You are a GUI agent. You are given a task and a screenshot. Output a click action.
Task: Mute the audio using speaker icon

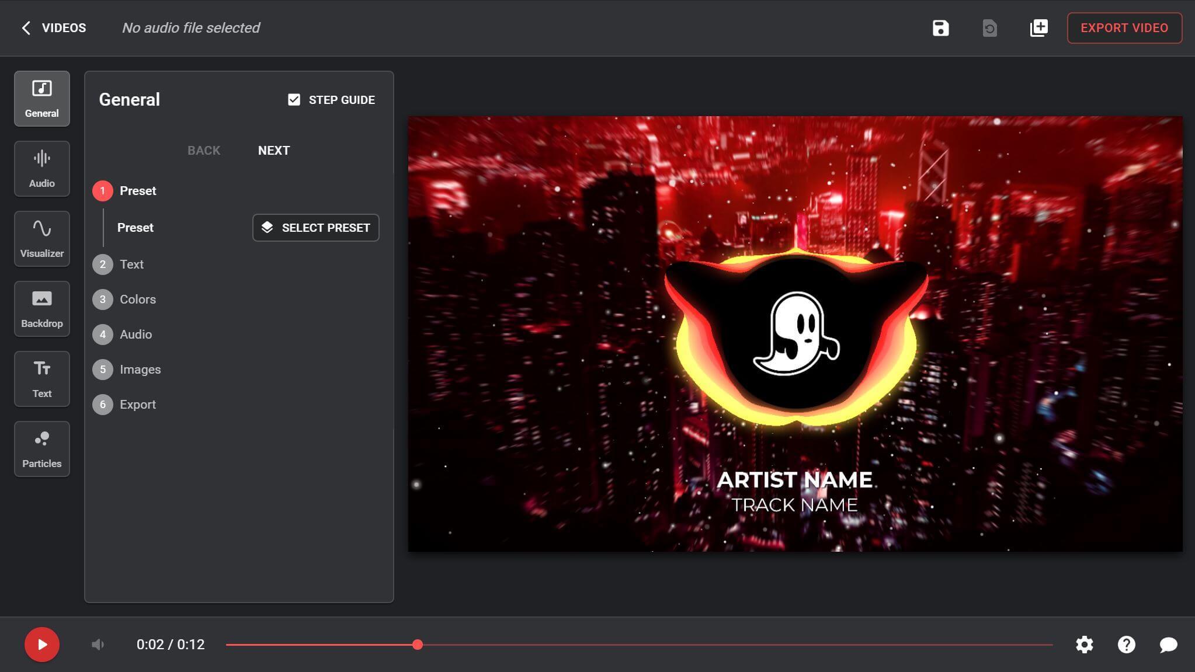coord(97,644)
